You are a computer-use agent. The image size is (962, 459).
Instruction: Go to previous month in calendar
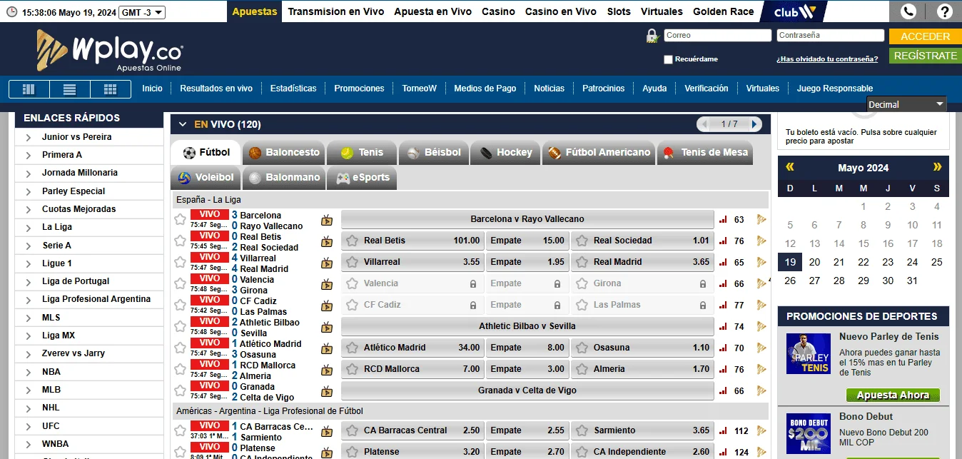pyautogui.click(x=790, y=167)
